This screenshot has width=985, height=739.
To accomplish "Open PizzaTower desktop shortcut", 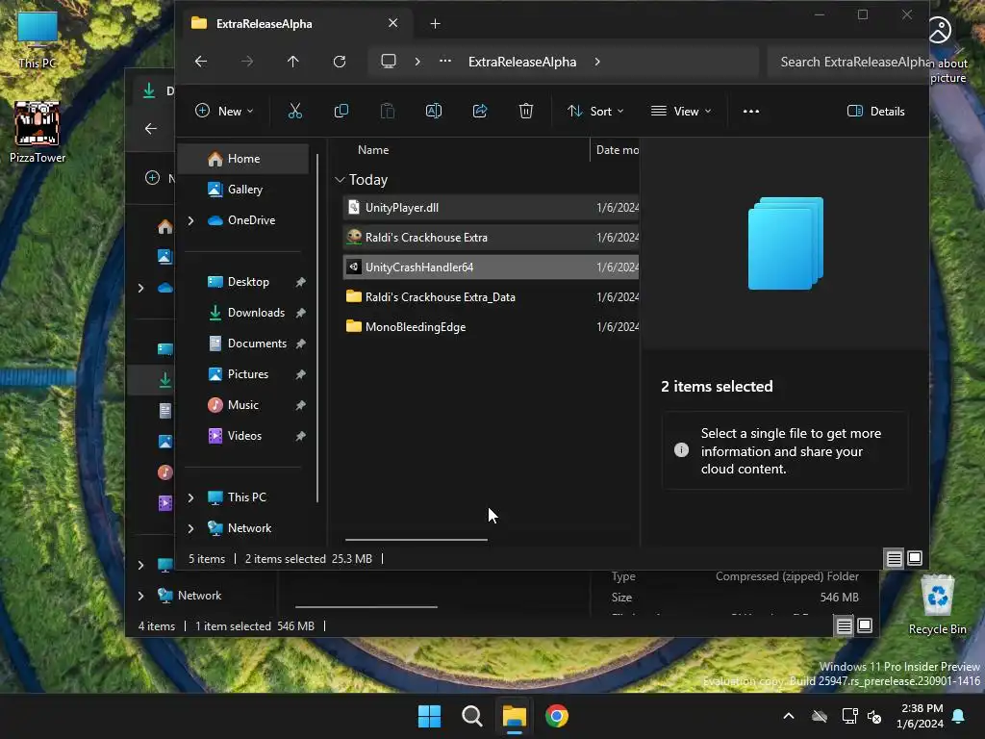I will (x=38, y=132).
